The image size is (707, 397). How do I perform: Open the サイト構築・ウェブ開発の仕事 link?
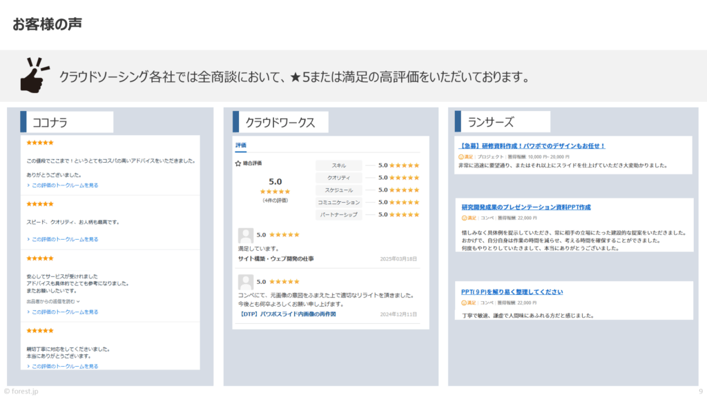276,259
